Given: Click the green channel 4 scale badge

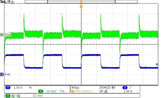Looking at the screenshot, I should pos(41,91).
